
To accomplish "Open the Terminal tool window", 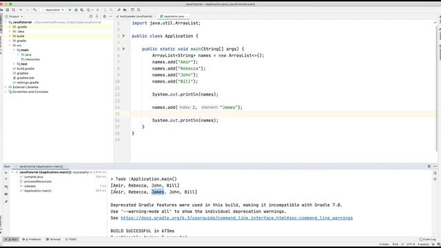I will pos(53,240).
